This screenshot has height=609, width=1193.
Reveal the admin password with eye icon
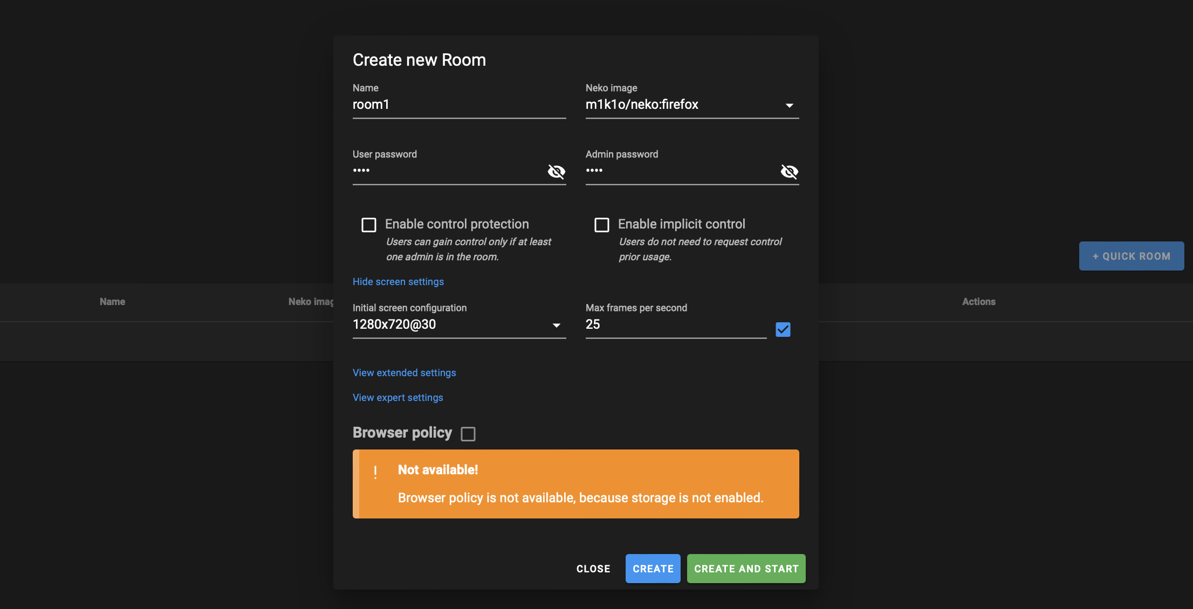click(x=789, y=171)
